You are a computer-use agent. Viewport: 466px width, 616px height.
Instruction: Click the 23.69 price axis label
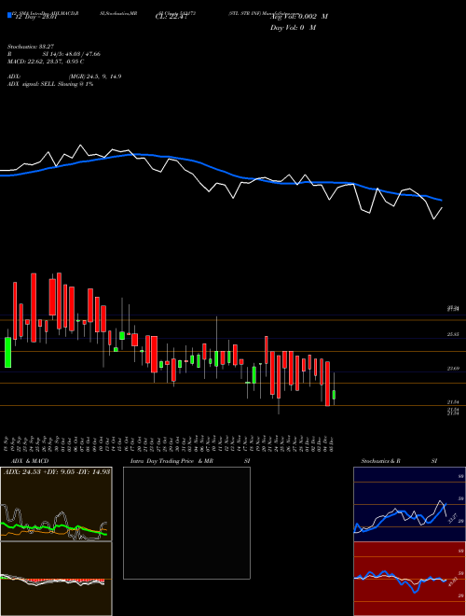[x=453, y=369]
